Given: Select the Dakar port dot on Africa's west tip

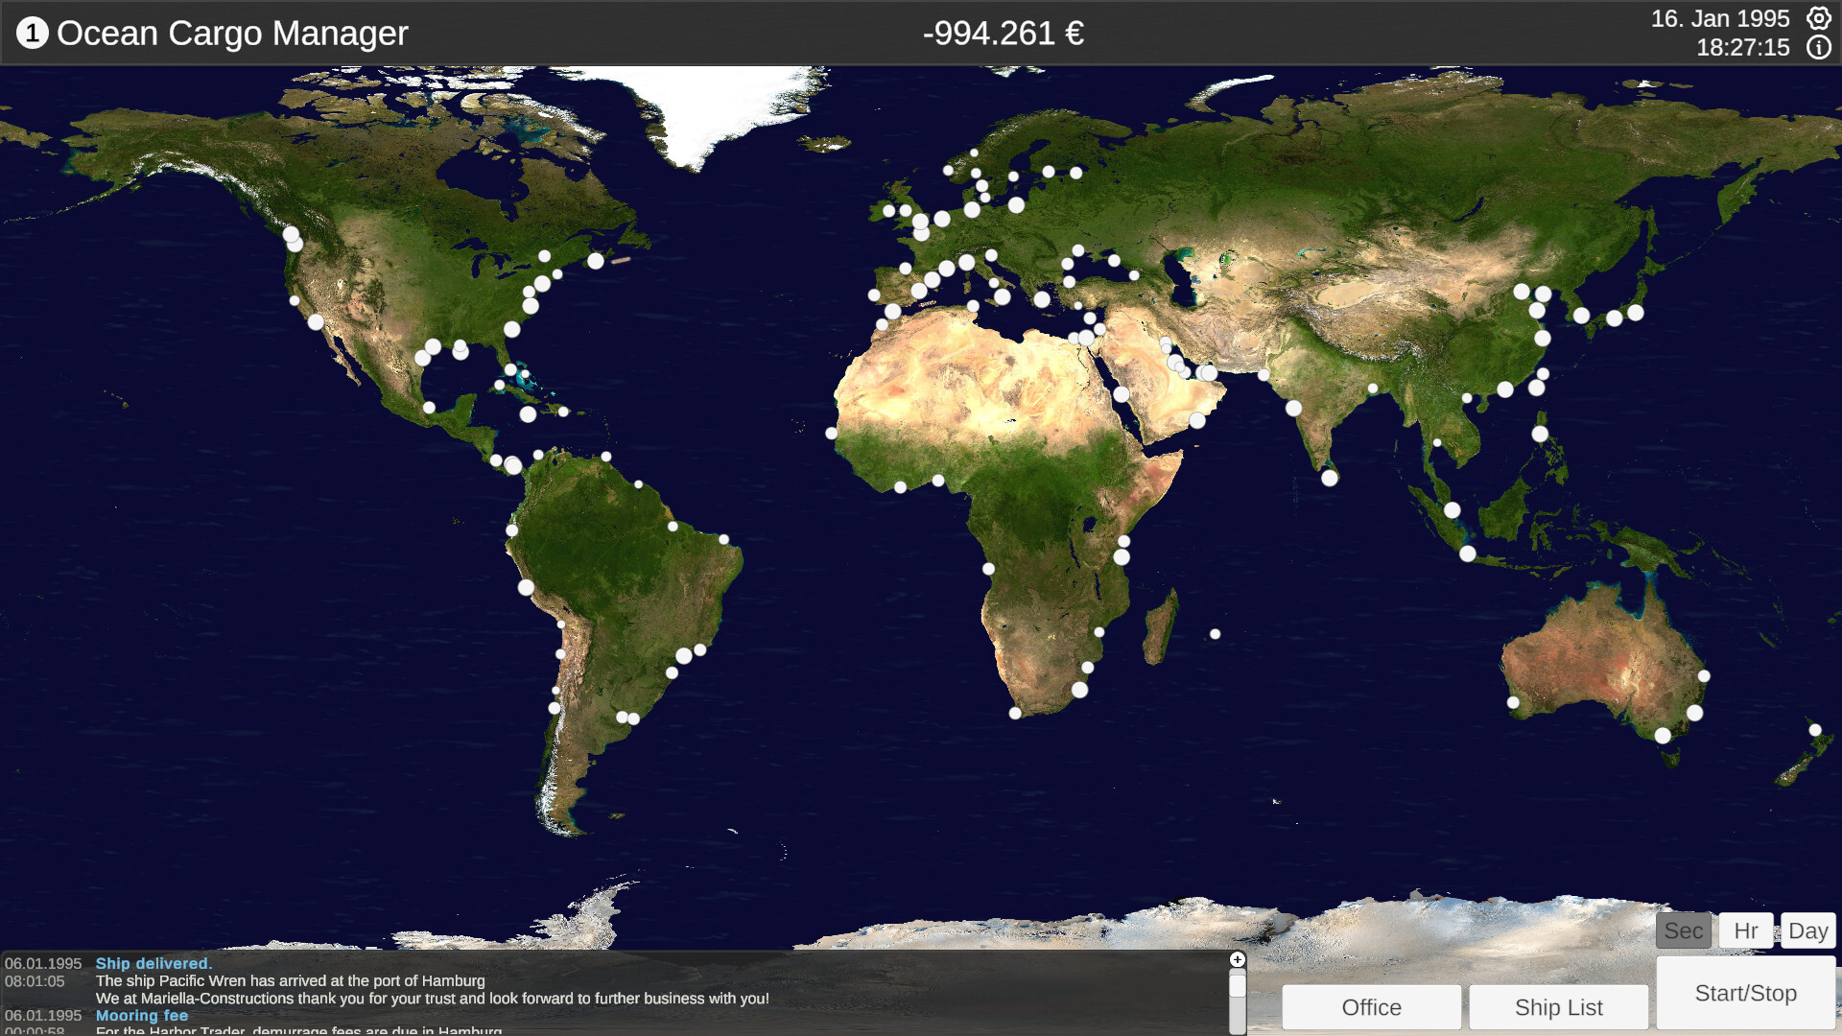Looking at the screenshot, I should 832,434.
